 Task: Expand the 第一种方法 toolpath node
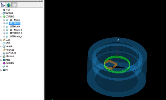point(4,20)
